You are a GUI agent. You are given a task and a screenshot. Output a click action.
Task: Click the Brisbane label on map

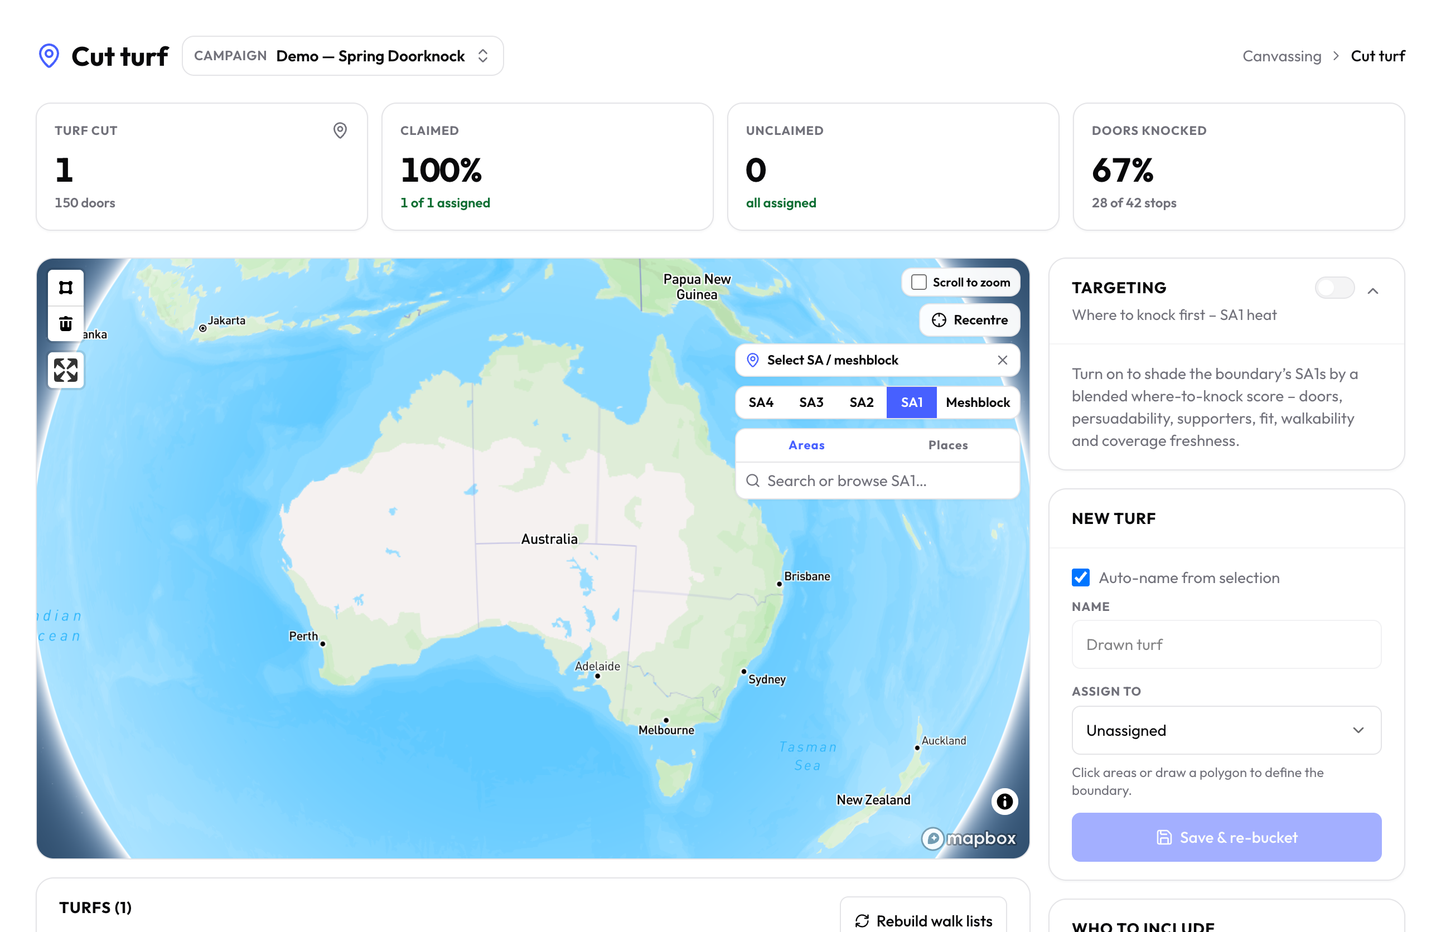(x=807, y=576)
